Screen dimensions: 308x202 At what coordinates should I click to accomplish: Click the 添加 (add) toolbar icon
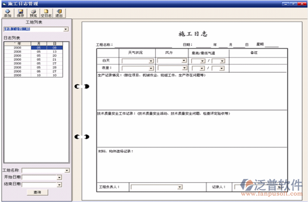(7, 13)
